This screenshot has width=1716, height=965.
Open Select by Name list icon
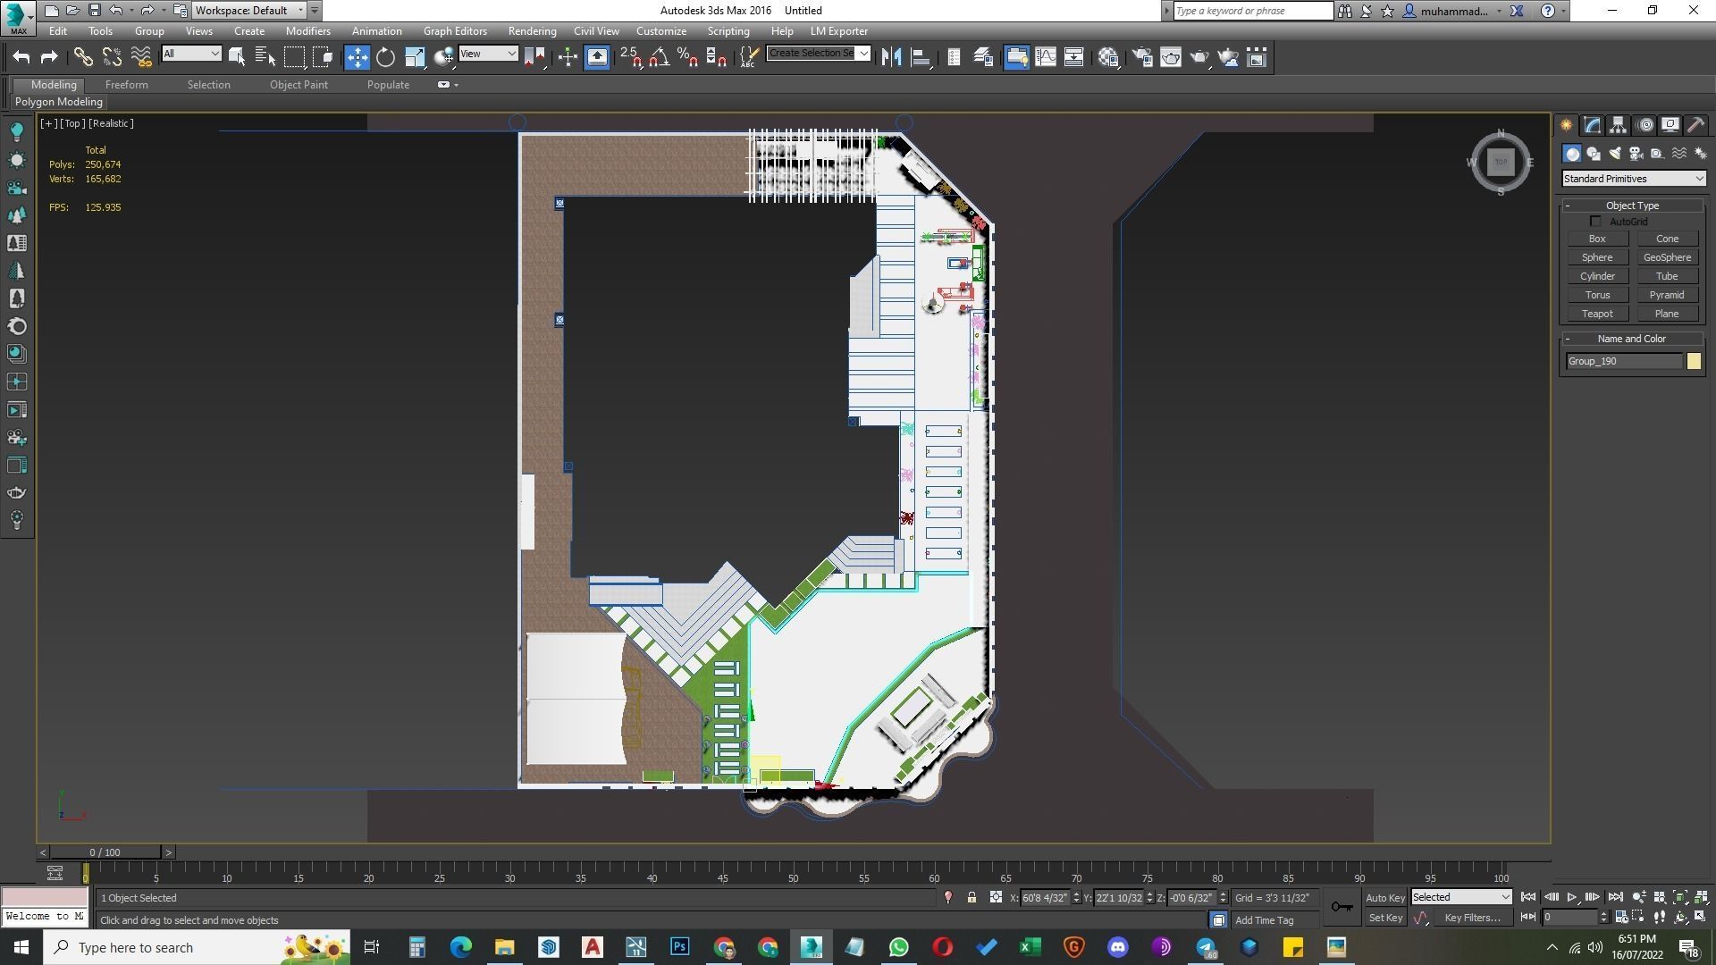point(265,57)
